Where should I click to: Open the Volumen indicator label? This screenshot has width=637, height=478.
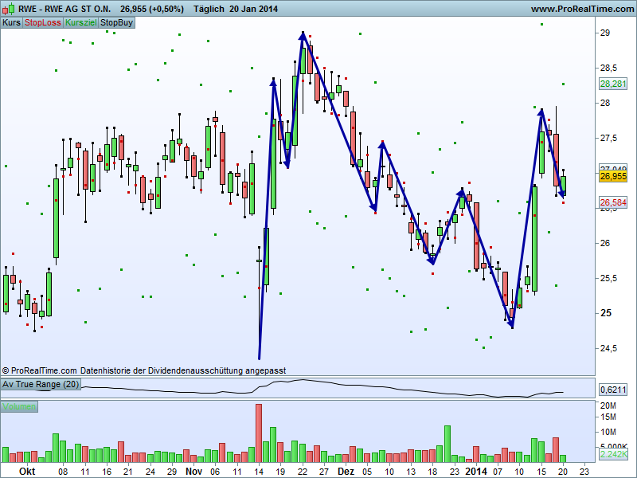pyautogui.click(x=19, y=406)
